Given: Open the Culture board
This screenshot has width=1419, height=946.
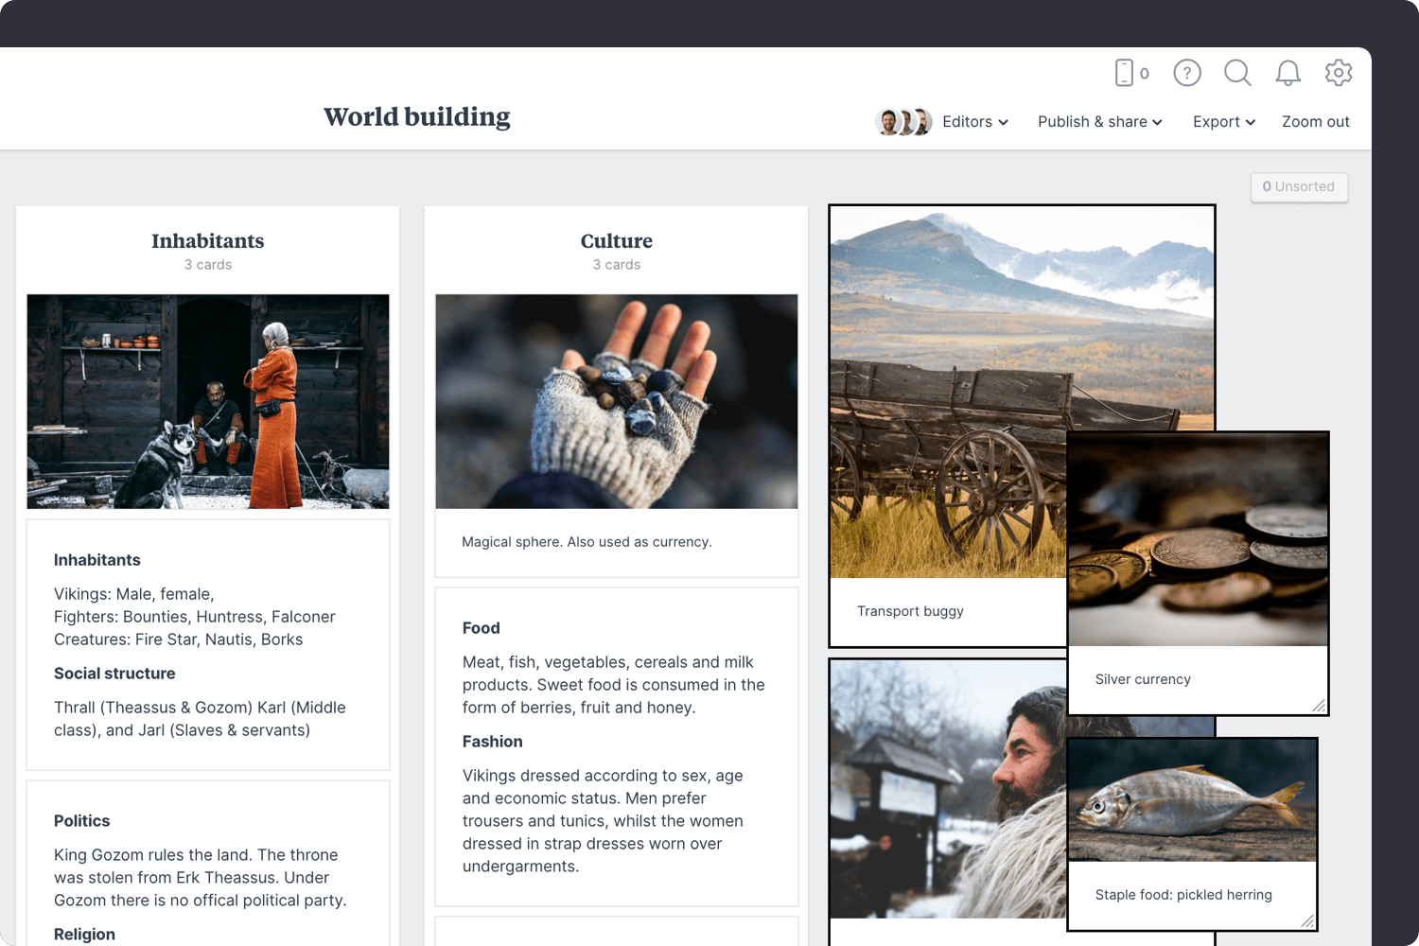Looking at the screenshot, I should click(616, 241).
